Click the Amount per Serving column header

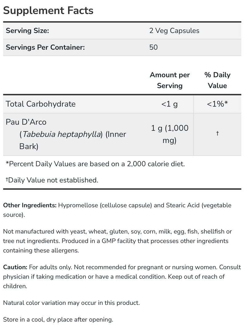[170, 80]
